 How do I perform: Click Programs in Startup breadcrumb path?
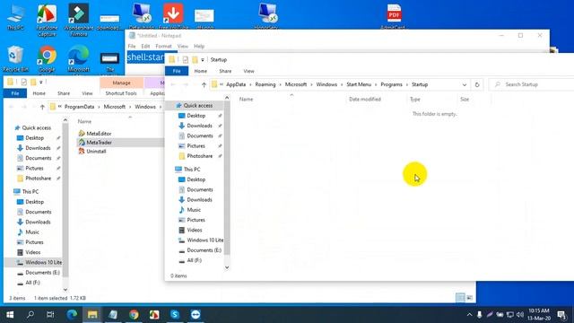pos(391,84)
